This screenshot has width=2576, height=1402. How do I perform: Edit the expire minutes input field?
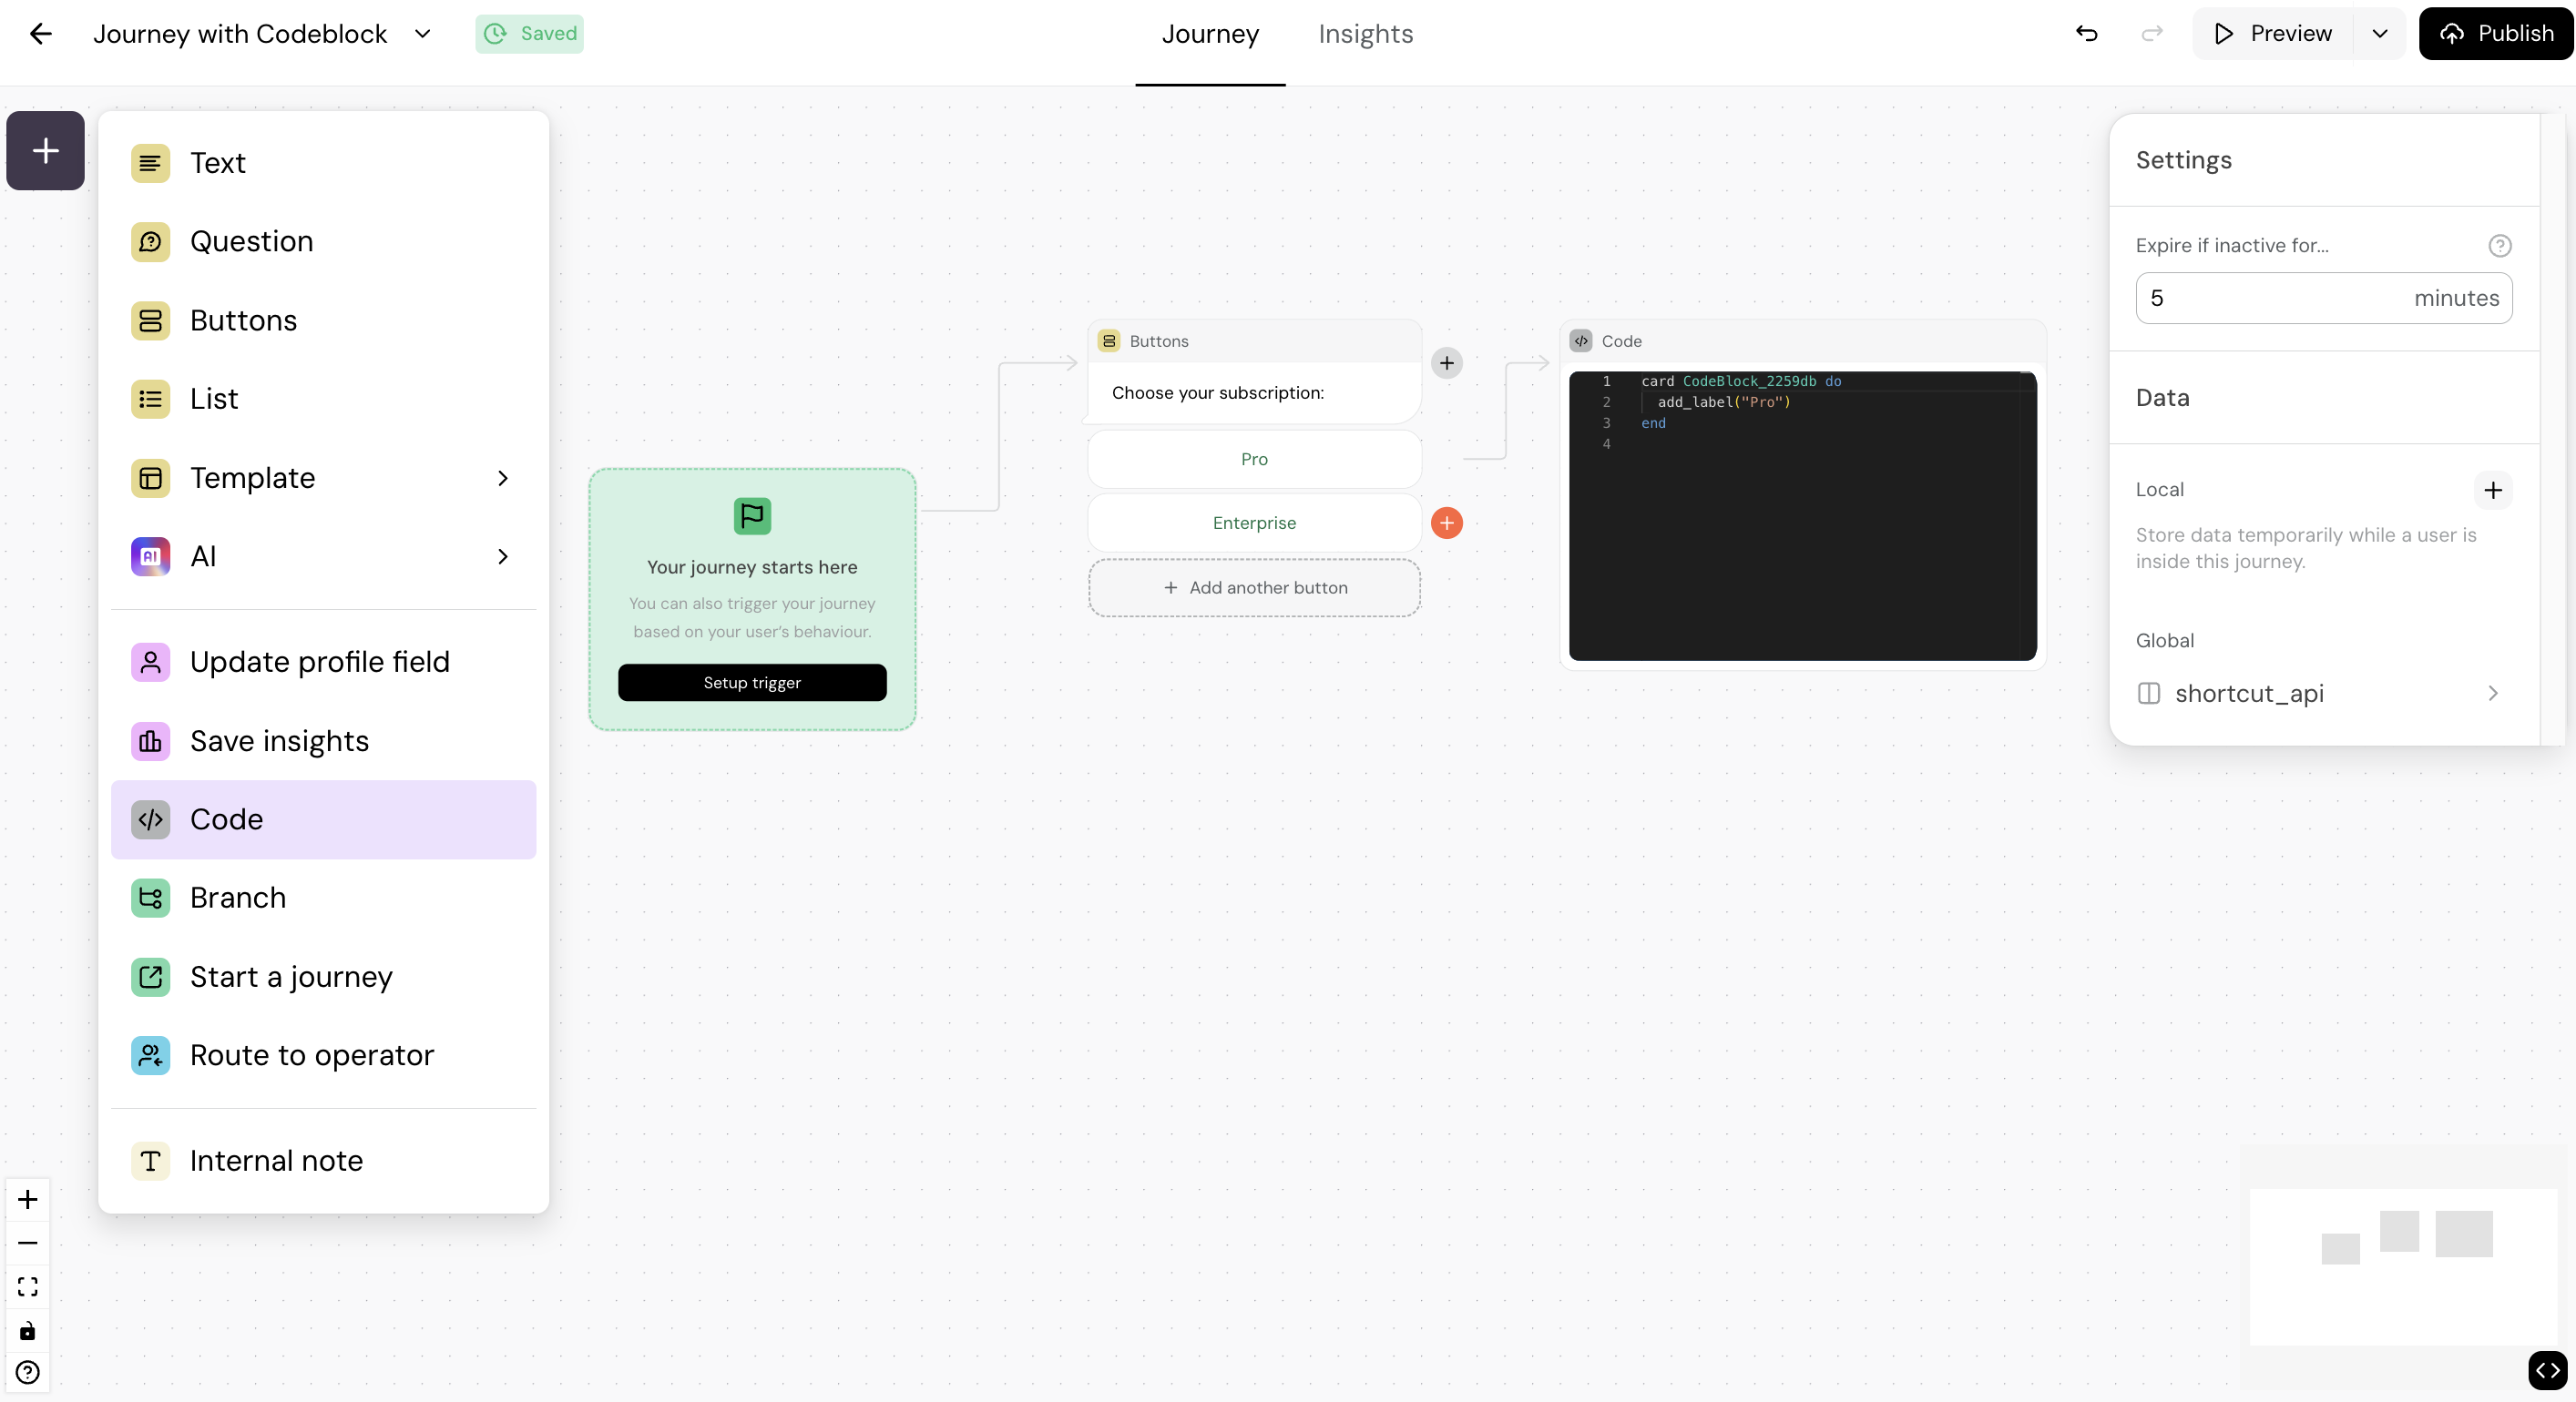pos(2323,299)
